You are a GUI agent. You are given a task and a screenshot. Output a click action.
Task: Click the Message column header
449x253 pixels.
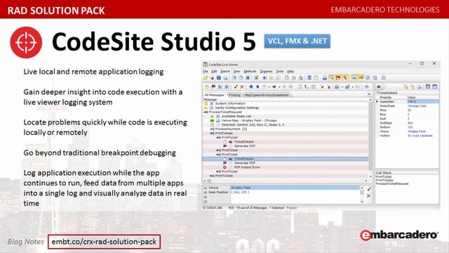click(x=210, y=99)
